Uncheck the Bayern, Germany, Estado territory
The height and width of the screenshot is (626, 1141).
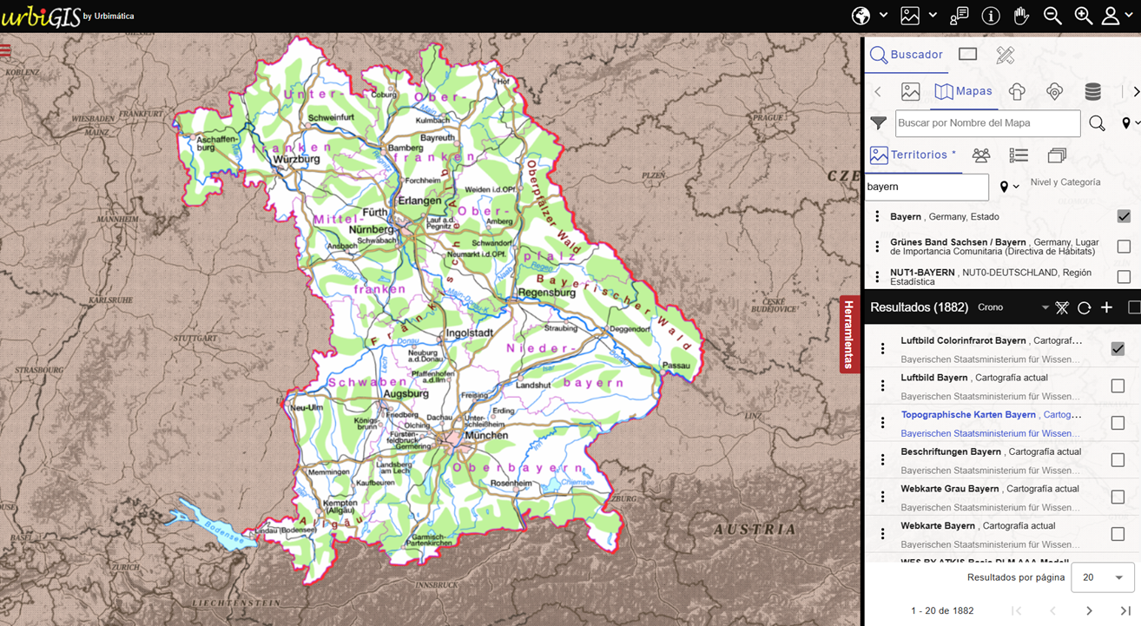1124,216
